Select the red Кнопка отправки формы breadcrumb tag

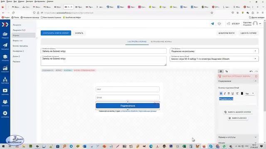84,70
